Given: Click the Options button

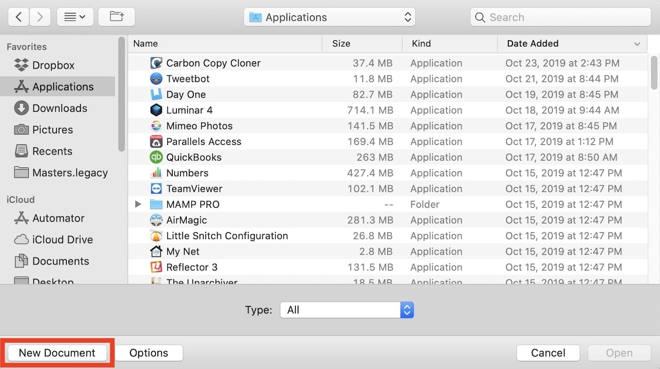Looking at the screenshot, I should [x=148, y=353].
